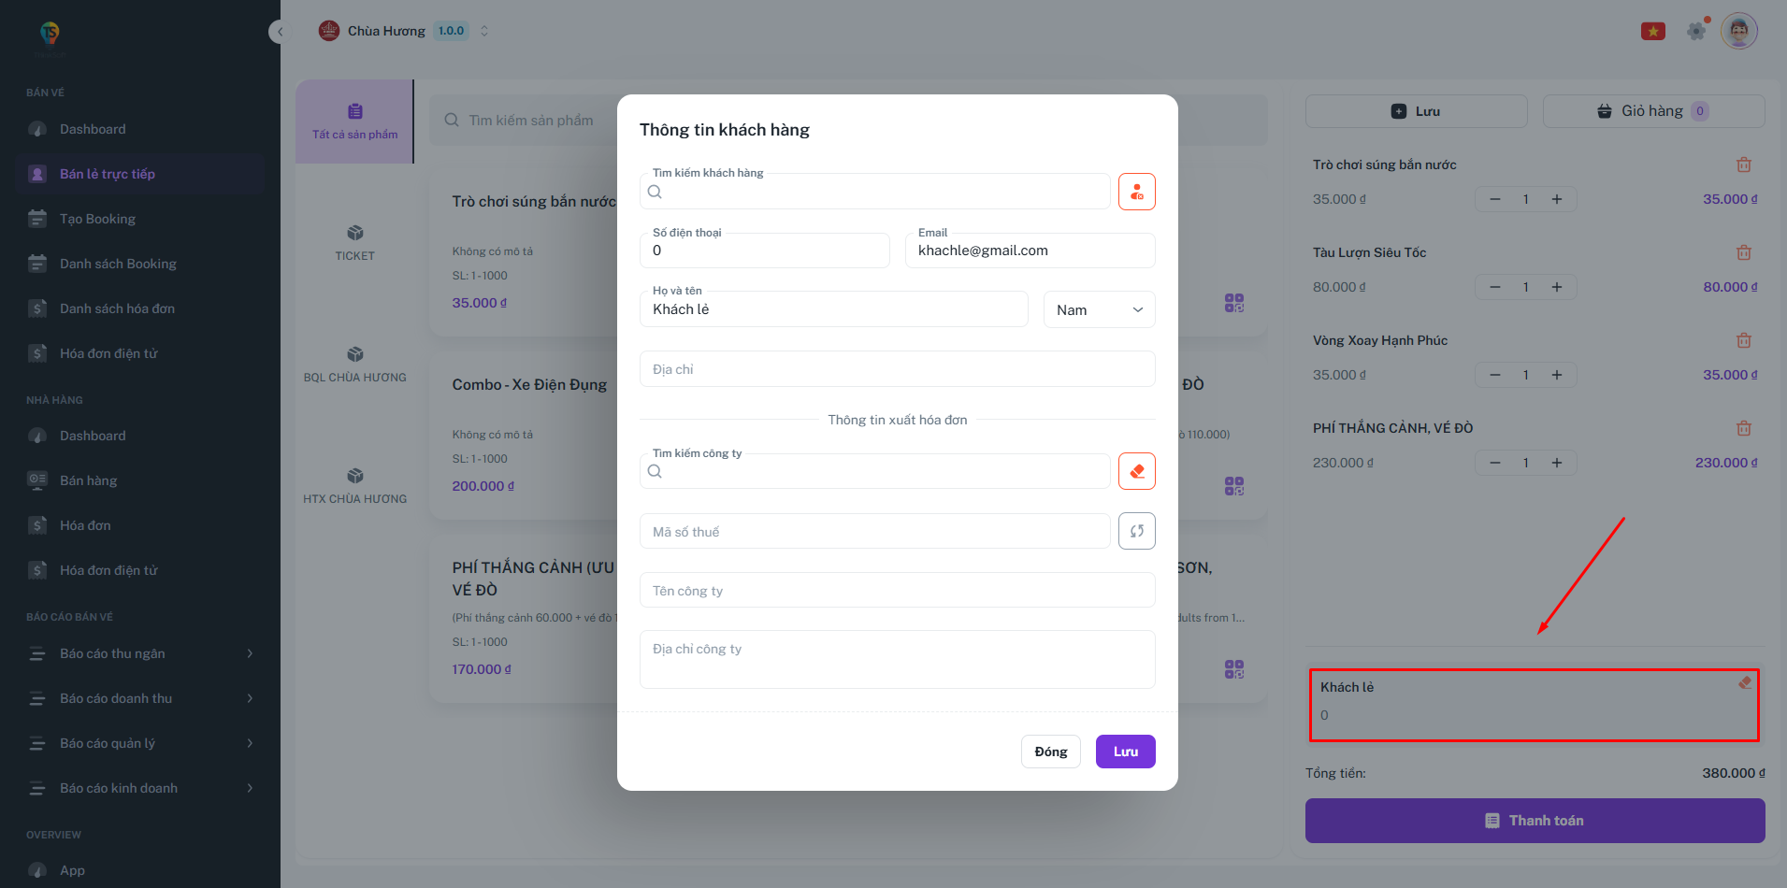Click the settings gear icon in header
This screenshot has width=1787, height=888.
click(x=1696, y=31)
